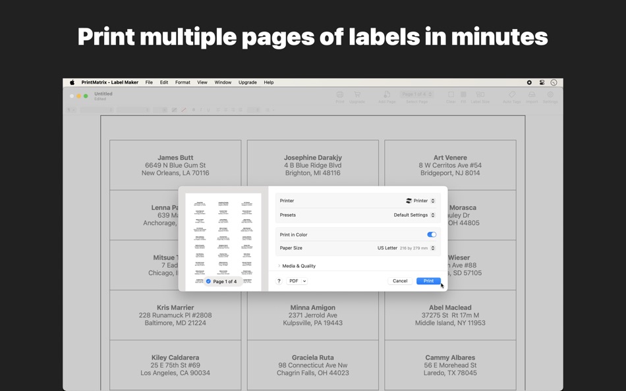The width and height of the screenshot is (626, 391).
Task: Click the Add Page toolbar icon
Action: click(387, 95)
